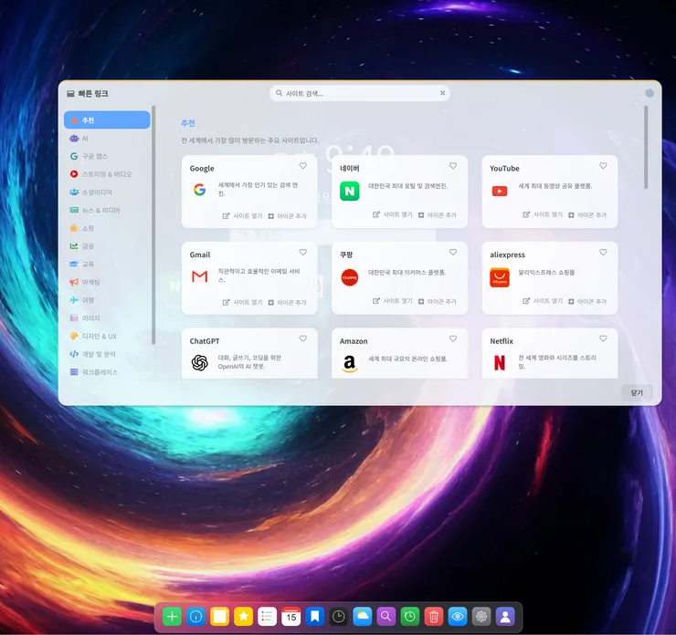Image resolution: width=676 pixels, height=635 pixels.
Task: Toggle the heart on the YouTube card
Action: [x=603, y=166]
